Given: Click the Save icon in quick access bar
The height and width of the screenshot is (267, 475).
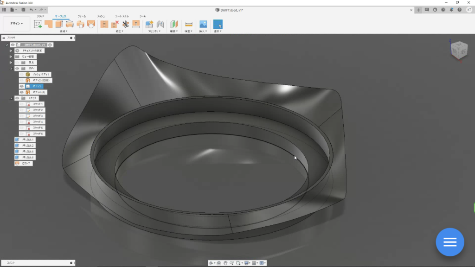Looking at the screenshot, I should tap(23, 10).
